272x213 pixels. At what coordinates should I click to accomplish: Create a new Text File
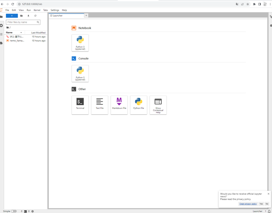point(100,105)
